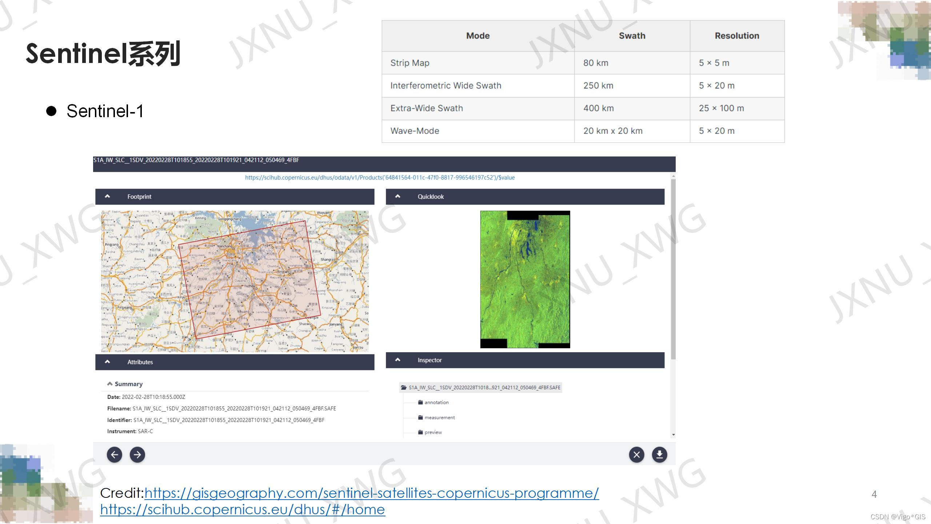931x524 pixels.
Task: Click the annotation folder icon
Action: [x=420, y=402]
